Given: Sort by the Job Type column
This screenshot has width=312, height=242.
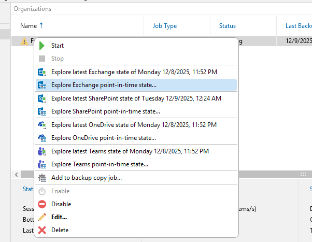Looking at the screenshot, I should click(165, 26).
